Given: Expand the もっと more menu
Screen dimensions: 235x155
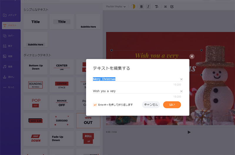Looking at the screenshot, I should 10,87.
